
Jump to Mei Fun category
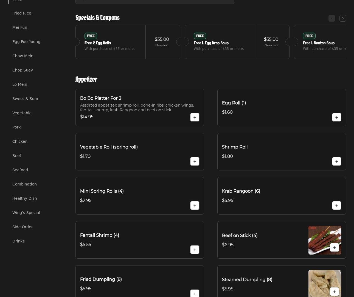click(20, 27)
